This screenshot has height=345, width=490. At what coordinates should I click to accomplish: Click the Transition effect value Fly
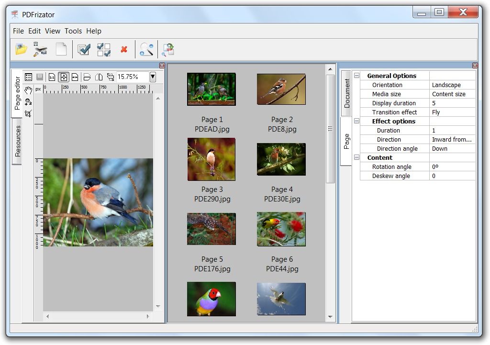point(452,112)
